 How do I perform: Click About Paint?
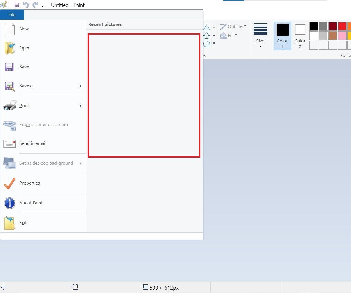31,203
